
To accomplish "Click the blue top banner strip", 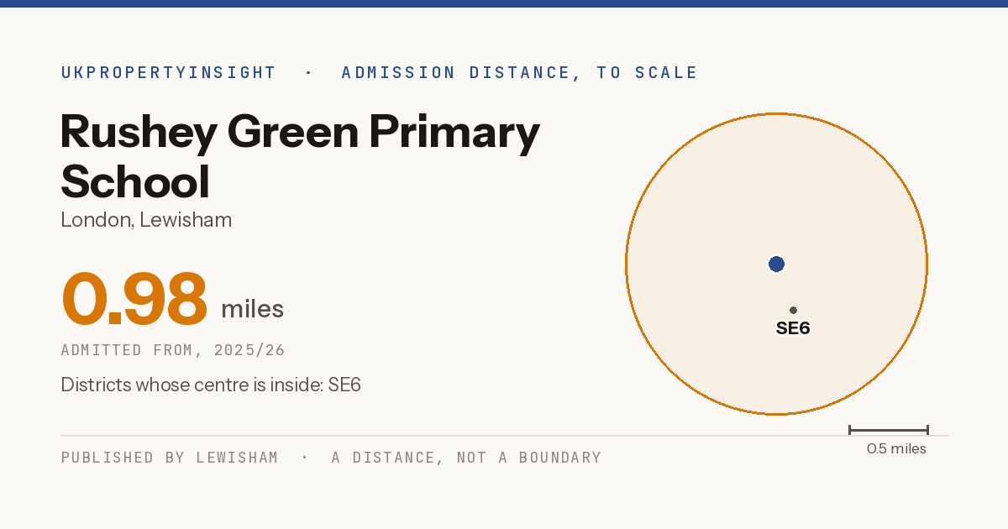I will coord(504,3).
